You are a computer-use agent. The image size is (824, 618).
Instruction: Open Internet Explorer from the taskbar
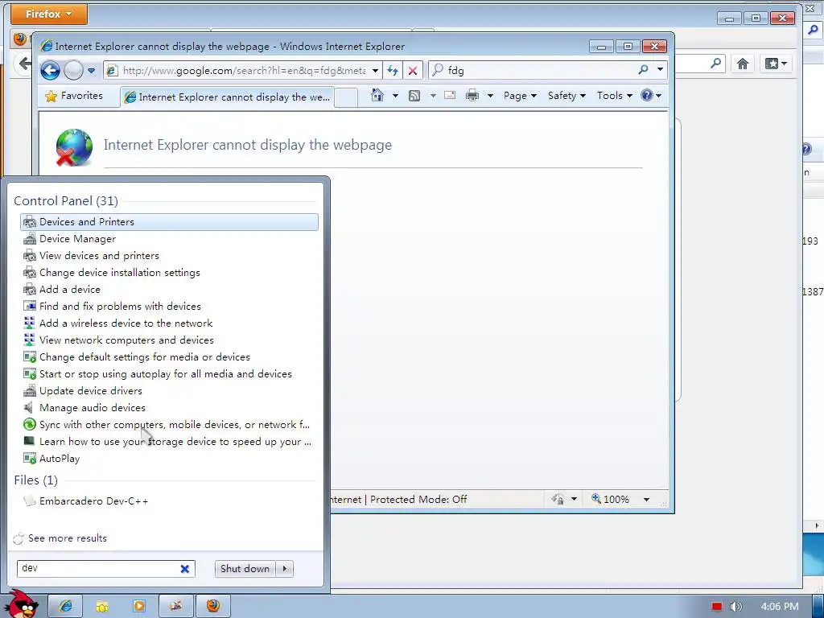66,606
